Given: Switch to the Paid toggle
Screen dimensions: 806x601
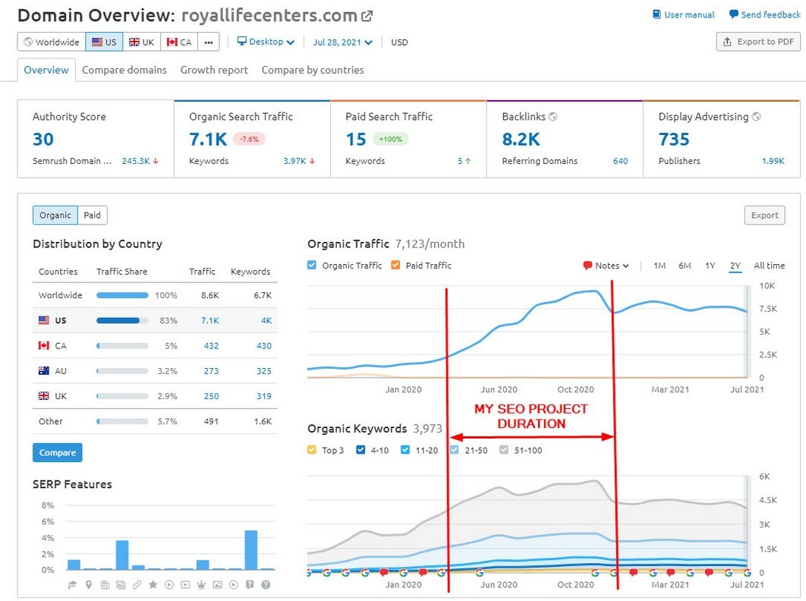Looking at the screenshot, I should pyautogui.click(x=93, y=215).
